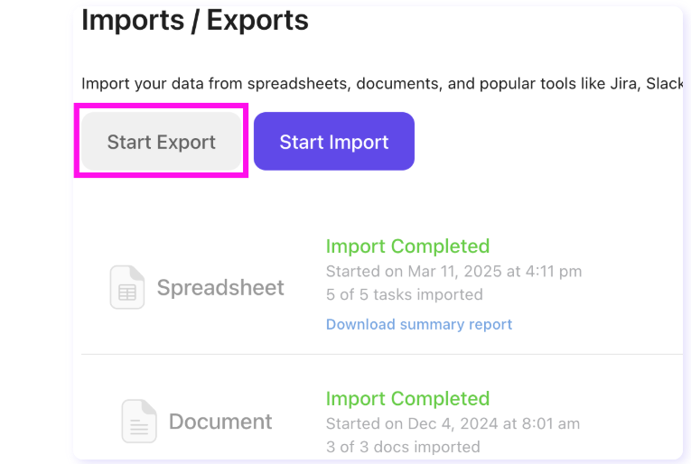Select the Spreadsheet file icon
The image size is (691, 464).
127,287
